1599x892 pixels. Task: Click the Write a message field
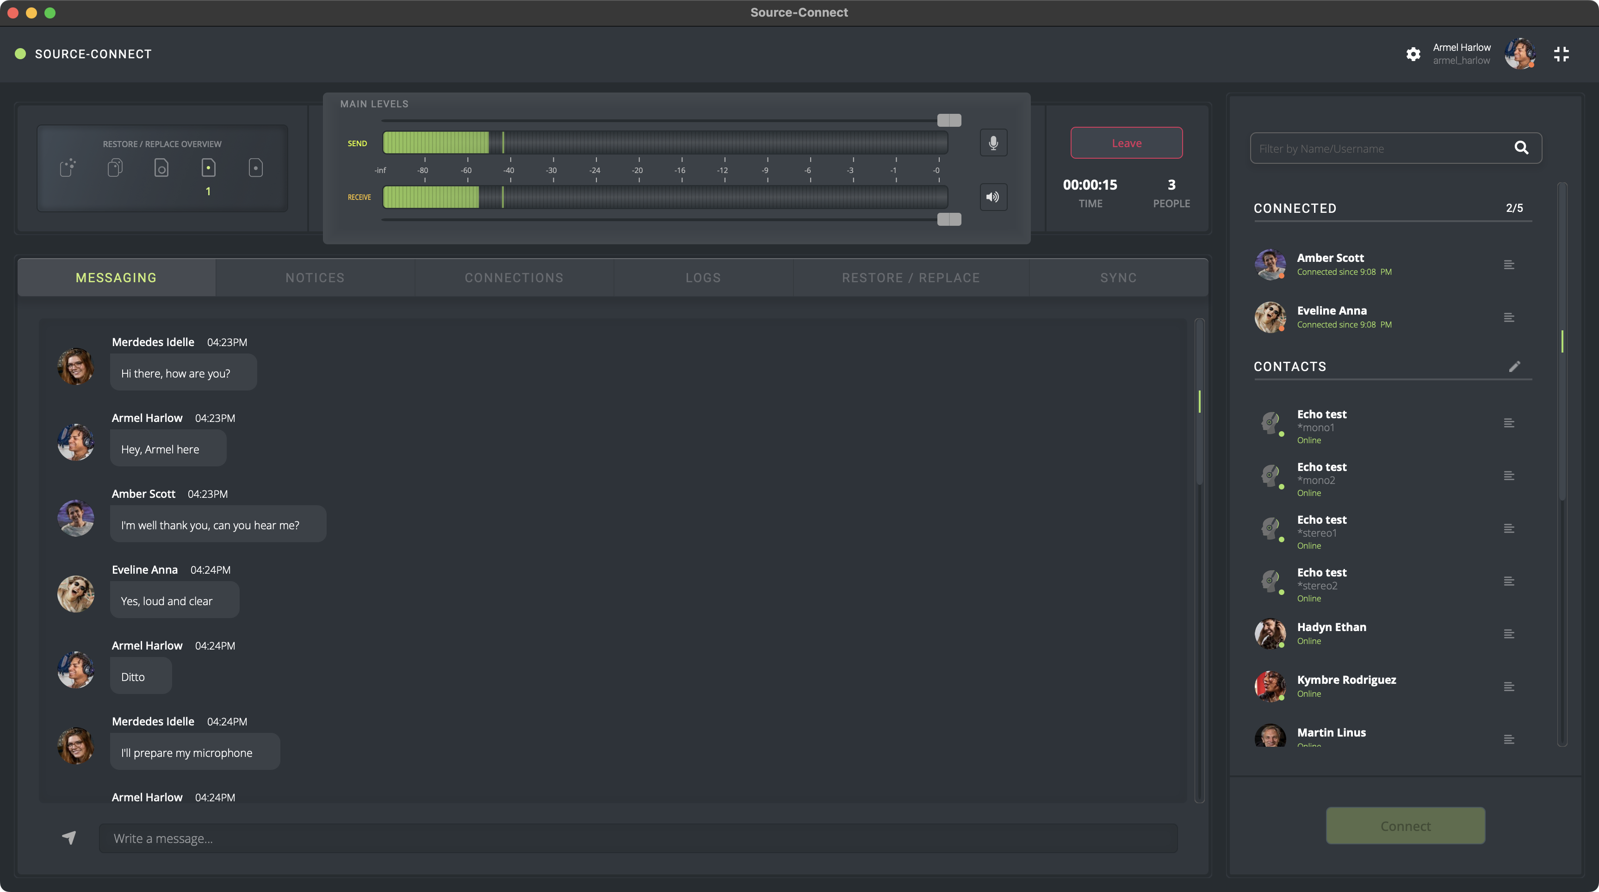coord(638,838)
